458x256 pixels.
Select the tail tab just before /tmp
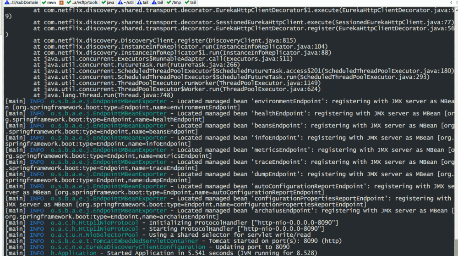(x=157, y=2)
